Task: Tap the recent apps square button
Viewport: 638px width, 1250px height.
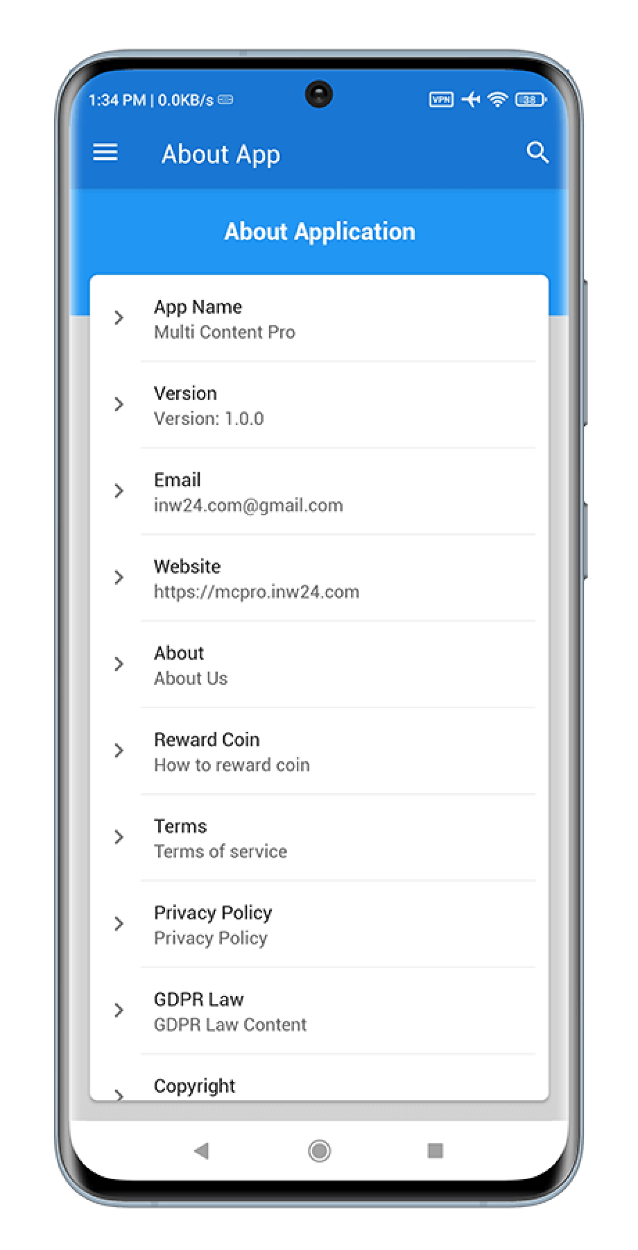Action: [435, 1151]
